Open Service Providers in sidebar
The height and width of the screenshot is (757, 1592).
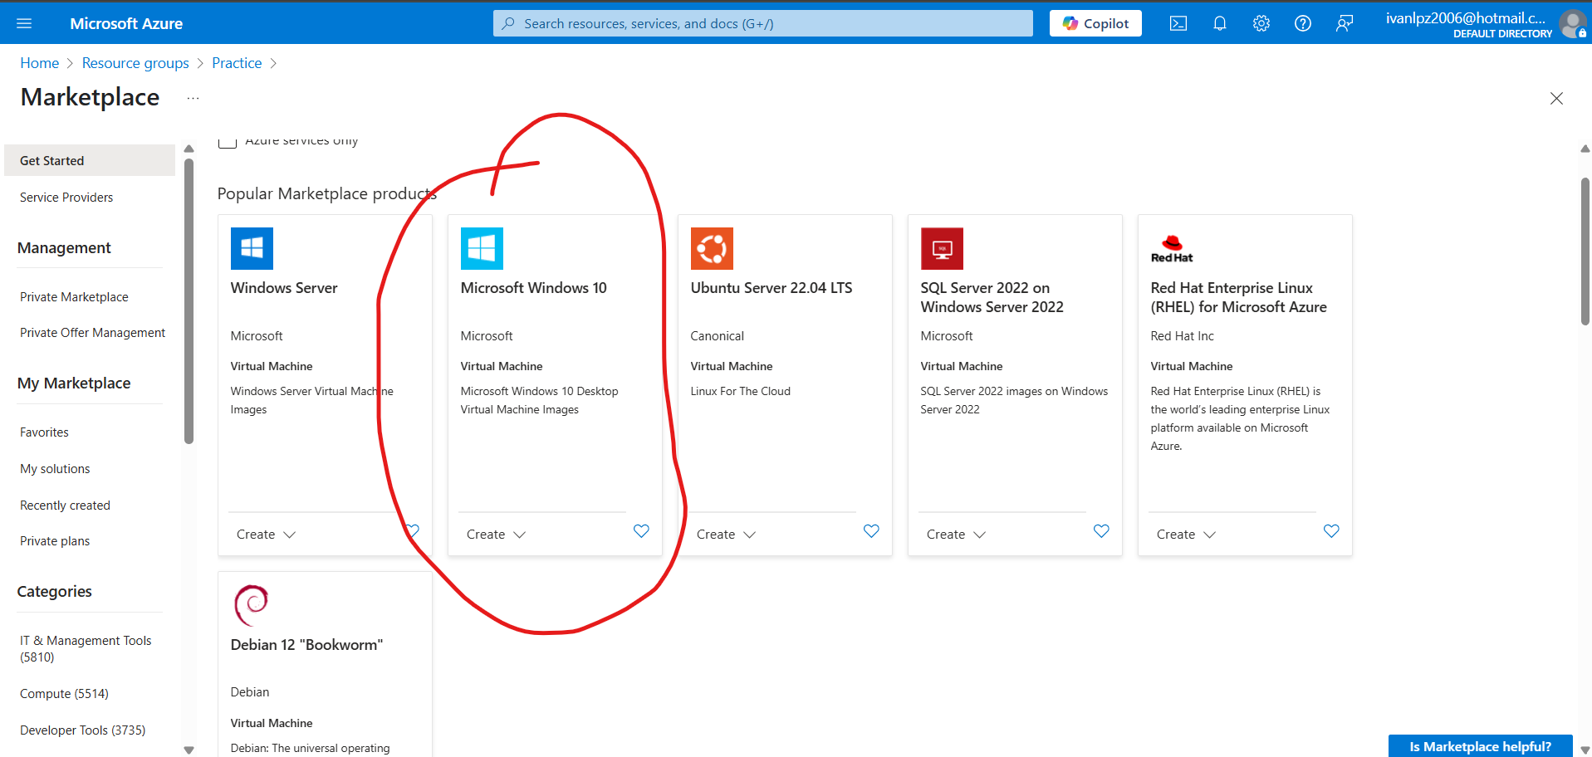pyautogui.click(x=66, y=198)
